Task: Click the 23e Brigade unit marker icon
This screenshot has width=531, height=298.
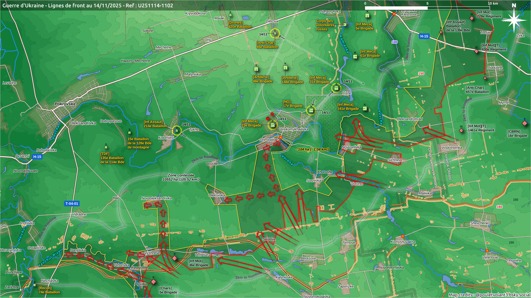Action: pyautogui.click(x=272, y=125)
